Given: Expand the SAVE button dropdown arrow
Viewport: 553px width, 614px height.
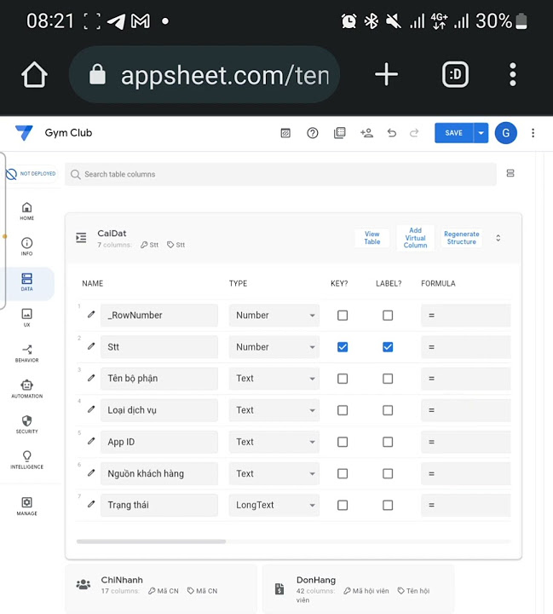Looking at the screenshot, I should click(x=481, y=133).
